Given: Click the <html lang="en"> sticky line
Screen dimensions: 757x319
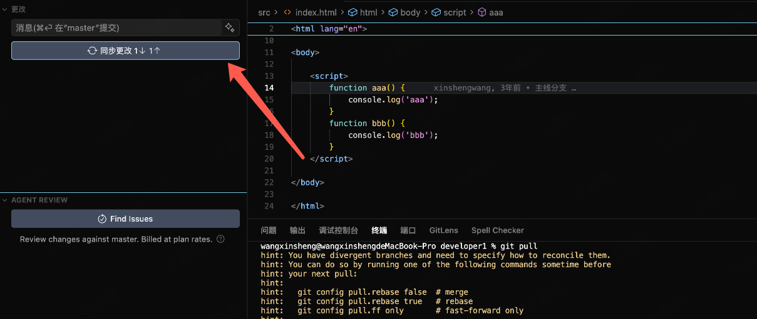Looking at the screenshot, I should click(329, 29).
